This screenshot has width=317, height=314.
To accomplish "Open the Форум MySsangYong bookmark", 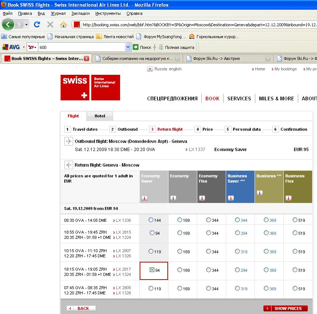I will [x=161, y=36].
